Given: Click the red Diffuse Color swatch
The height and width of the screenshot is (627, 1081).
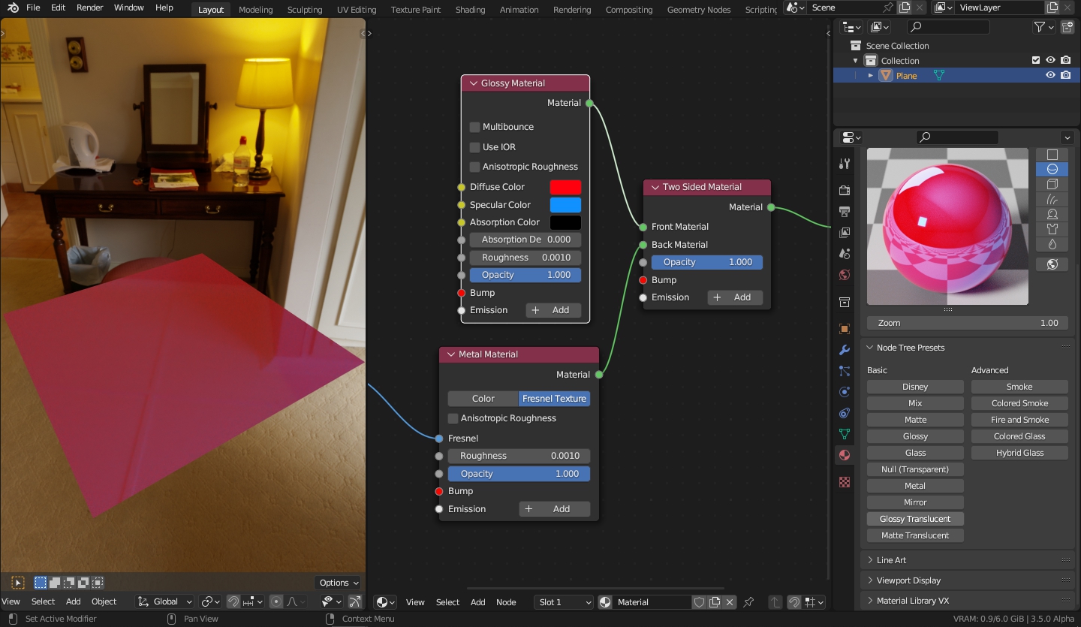Looking at the screenshot, I should pos(565,187).
